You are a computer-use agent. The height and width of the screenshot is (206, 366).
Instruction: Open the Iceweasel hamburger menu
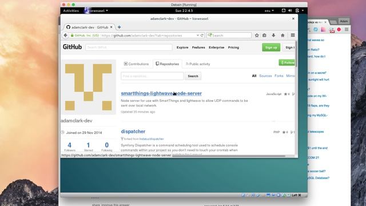[x=293, y=35]
